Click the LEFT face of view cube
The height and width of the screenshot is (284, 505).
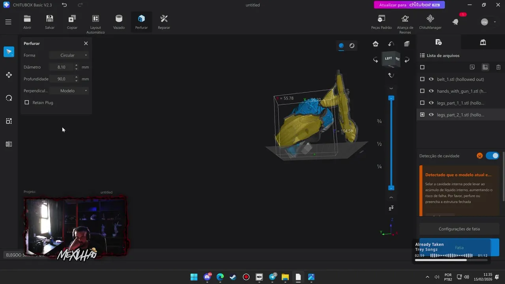(x=389, y=58)
